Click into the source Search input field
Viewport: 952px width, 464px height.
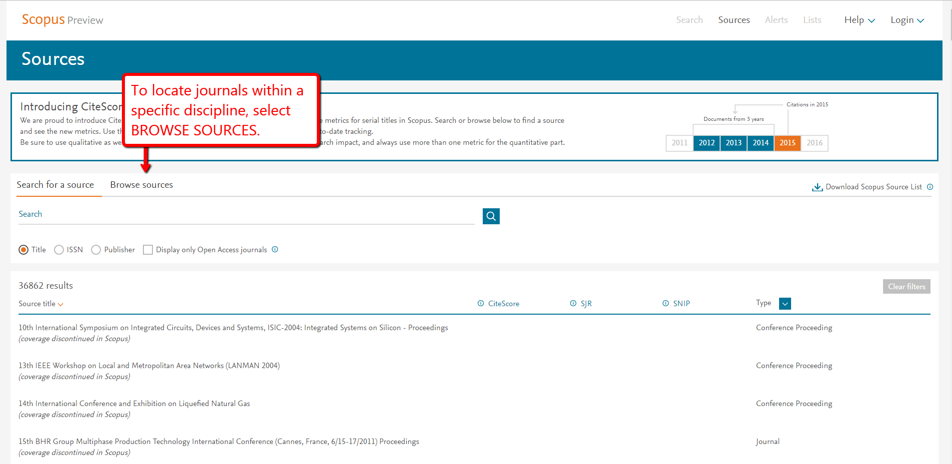[x=246, y=214]
